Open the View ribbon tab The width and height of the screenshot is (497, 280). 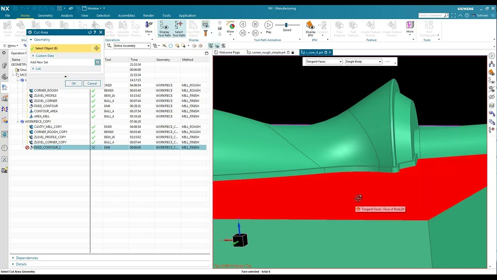(85, 16)
